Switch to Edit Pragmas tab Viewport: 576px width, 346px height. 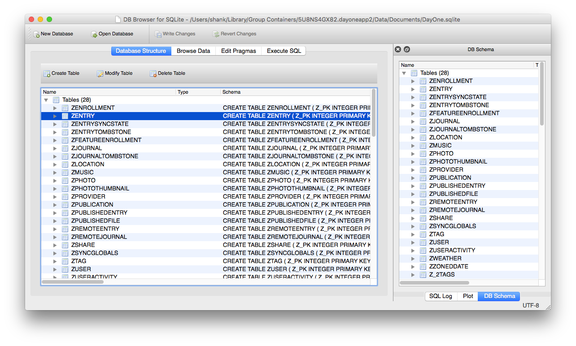[x=239, y=51]
